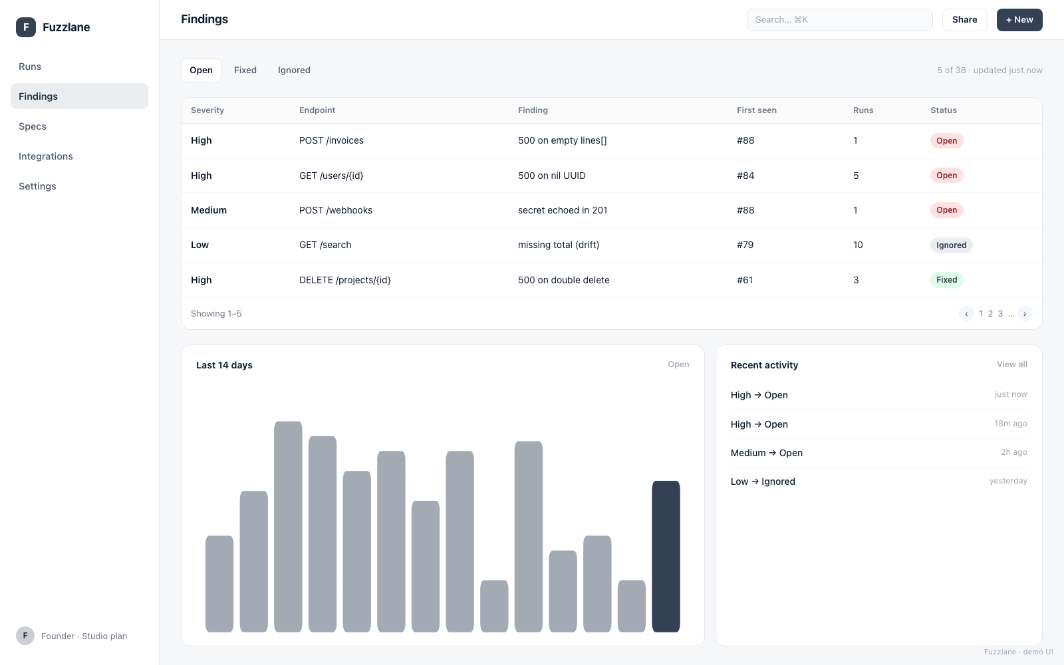Navigate to Integrations
Screen dimensions: 1064x665
tap(79, 156)
